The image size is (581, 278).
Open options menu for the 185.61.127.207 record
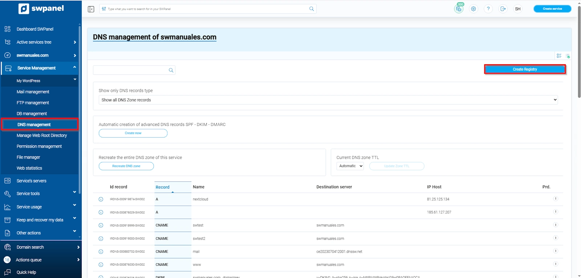click(556, 212)
